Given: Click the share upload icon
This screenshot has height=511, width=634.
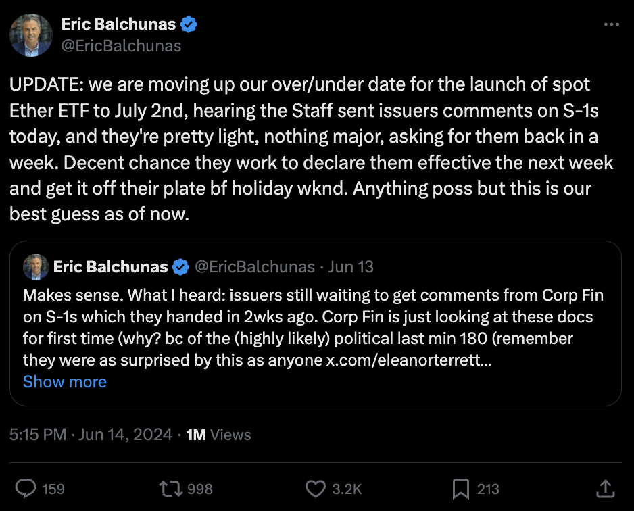Looking at the screenshot, I should pos(606,489).
